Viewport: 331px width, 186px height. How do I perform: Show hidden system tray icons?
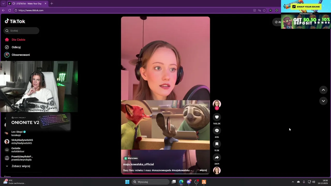(x=293, y=182)
